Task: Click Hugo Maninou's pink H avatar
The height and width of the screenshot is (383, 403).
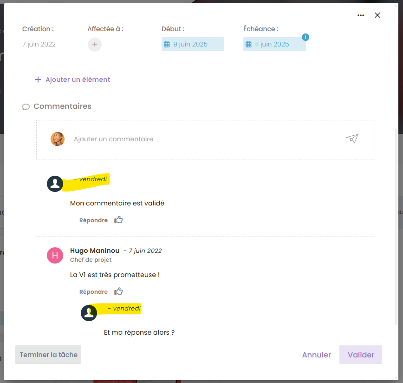Action: click(55, 255)
